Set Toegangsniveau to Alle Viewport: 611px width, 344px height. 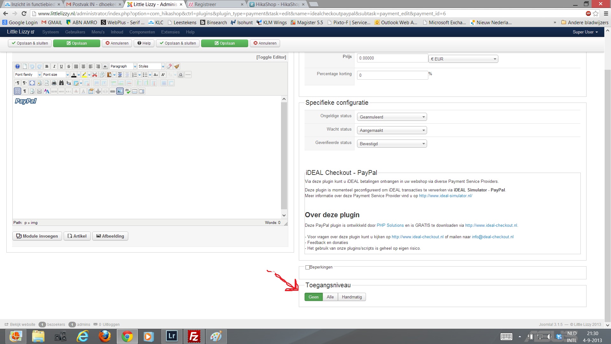[x=330, y=297]
